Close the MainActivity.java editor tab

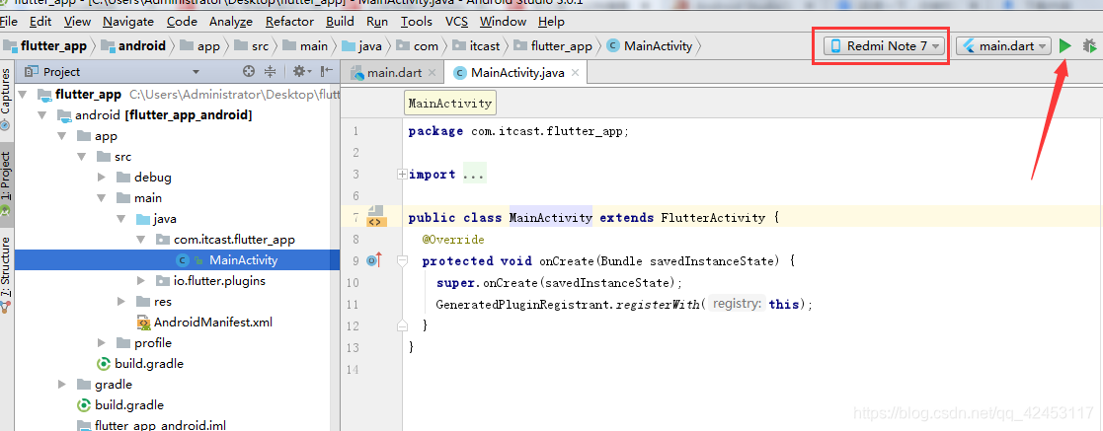click(x=576, y=72)
